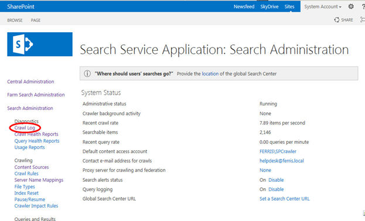Open Server Name Mappings
The width and height of the screenshot is (365, 221).
[39, 180]
